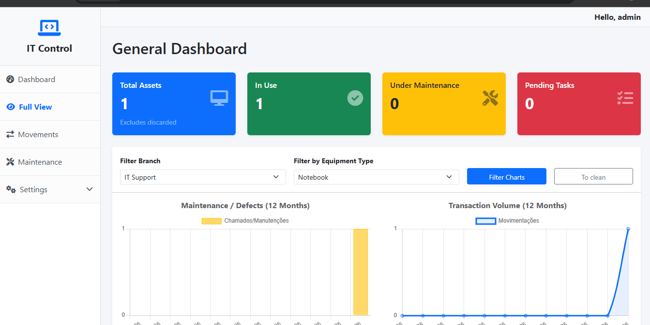Click the eye icon beside Full View

(11, 107)
